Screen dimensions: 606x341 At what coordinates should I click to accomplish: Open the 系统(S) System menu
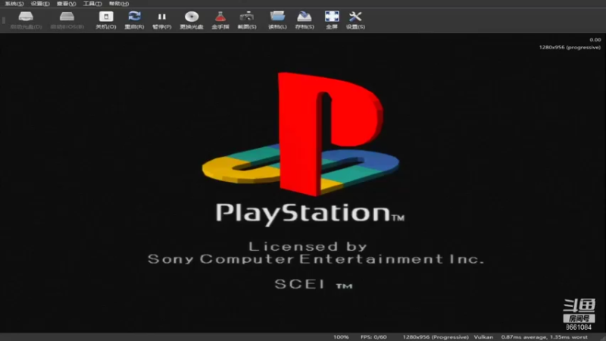tap(14, 4)
